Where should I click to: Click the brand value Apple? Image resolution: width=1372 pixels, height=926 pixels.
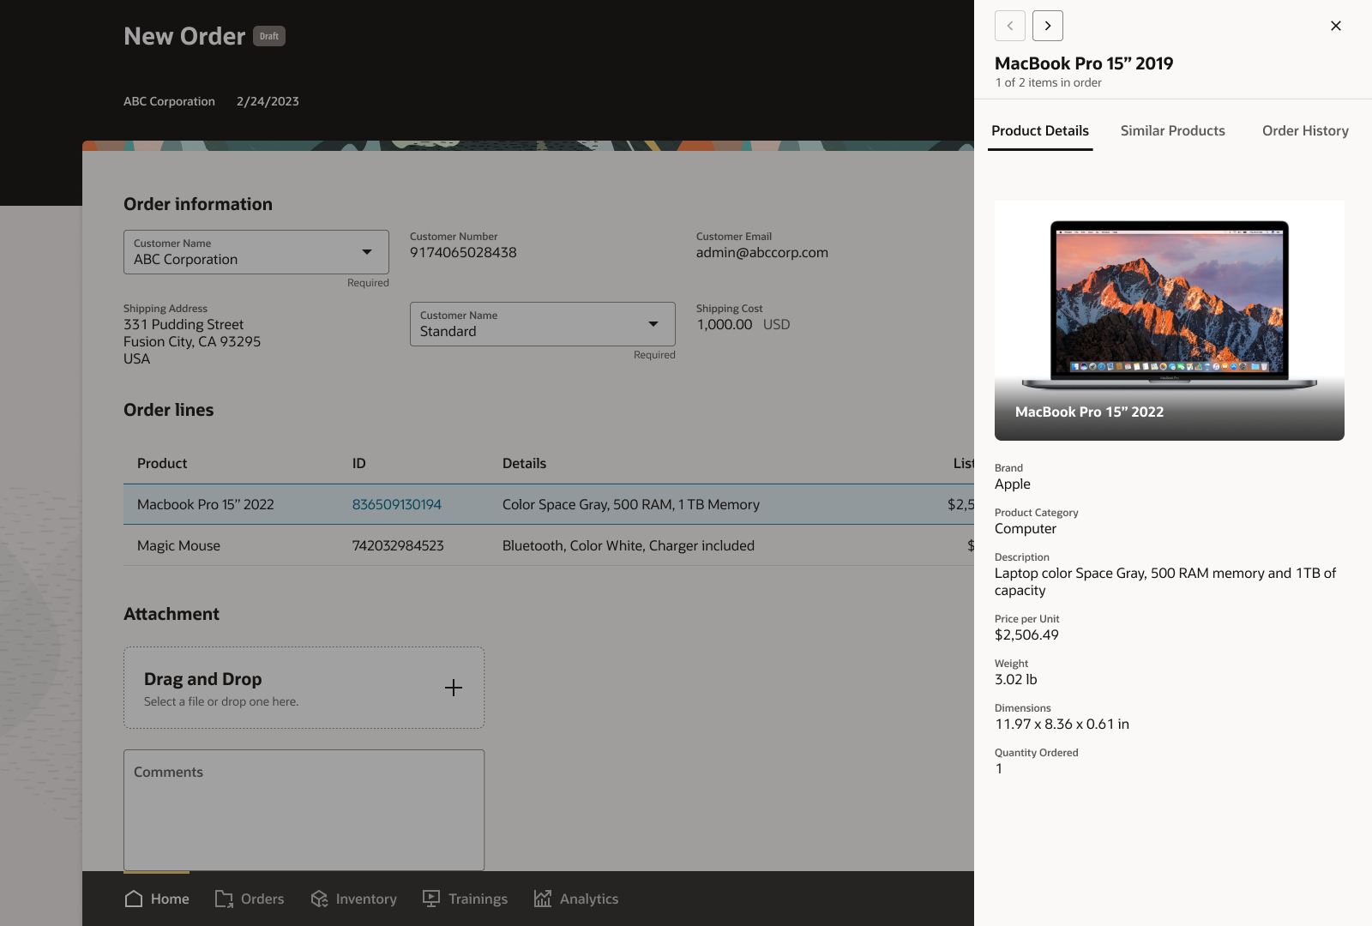tap(1013, 484)
